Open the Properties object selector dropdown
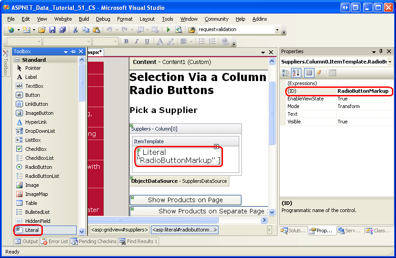Screen dimensions: 396x258 pyautogui.click(x=389, y=62)
